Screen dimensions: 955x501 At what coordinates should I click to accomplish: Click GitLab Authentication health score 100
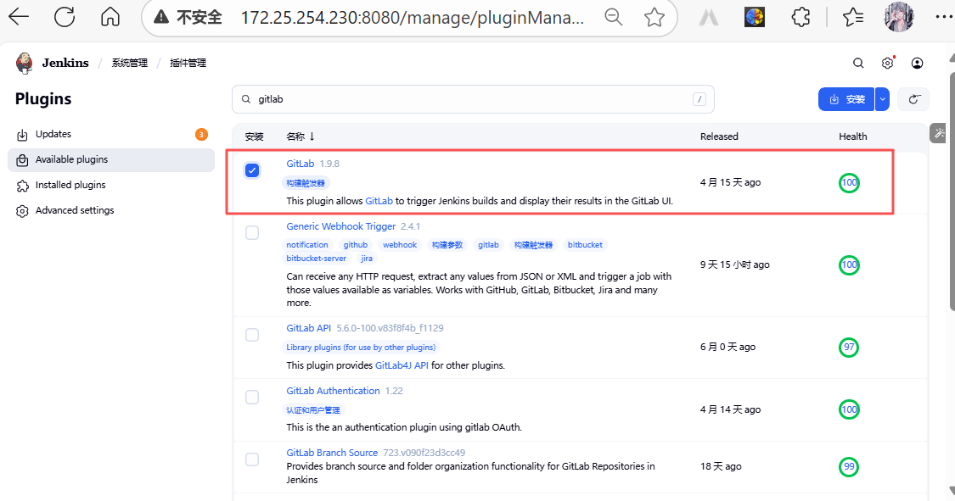(849, 409)
